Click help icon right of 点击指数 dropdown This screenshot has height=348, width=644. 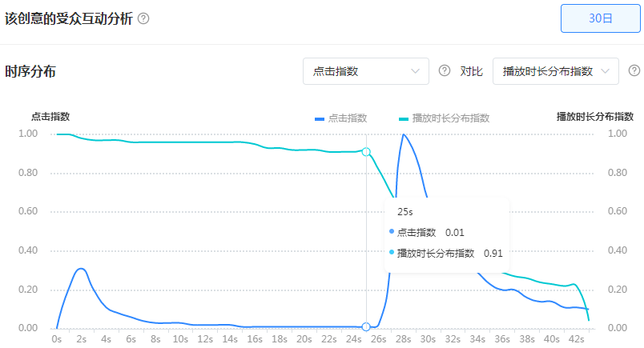pos(445,71)
